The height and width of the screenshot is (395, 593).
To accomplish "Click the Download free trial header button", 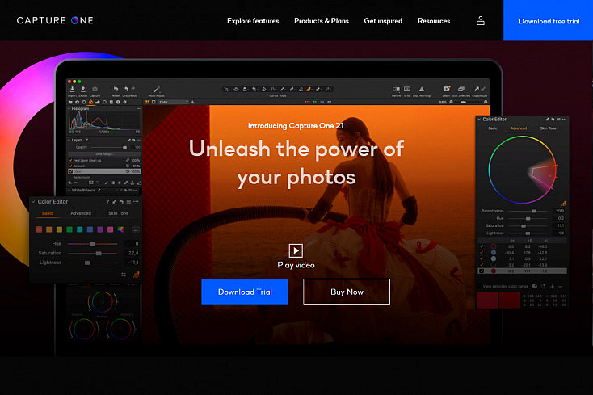I will (x=549, y=20).
